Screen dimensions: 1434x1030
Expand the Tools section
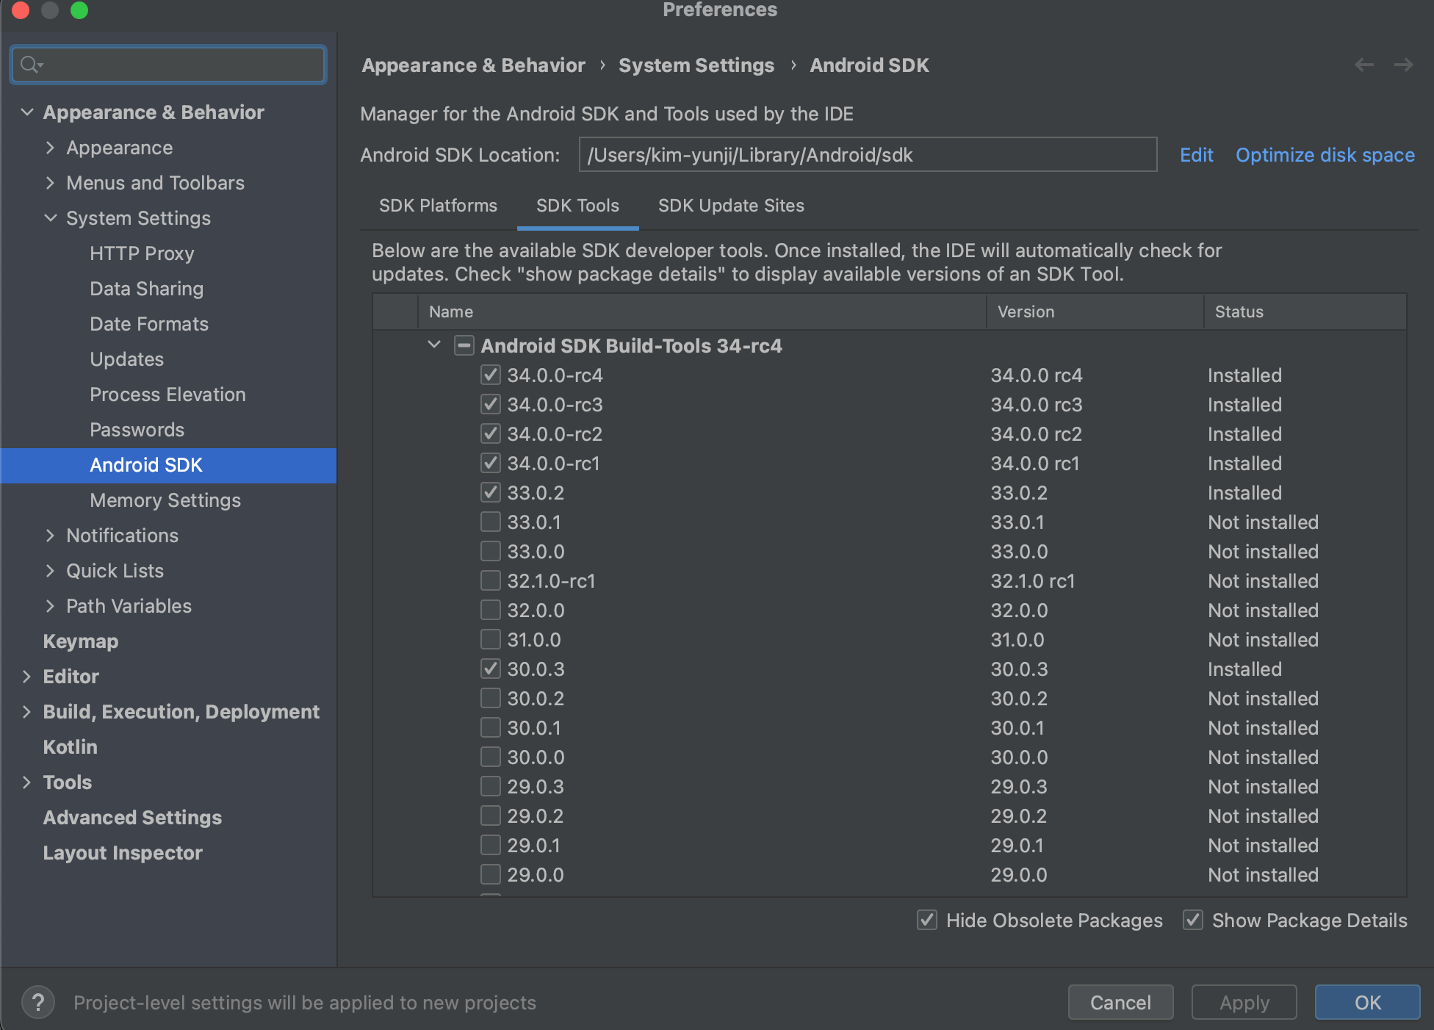click(27, 782)
